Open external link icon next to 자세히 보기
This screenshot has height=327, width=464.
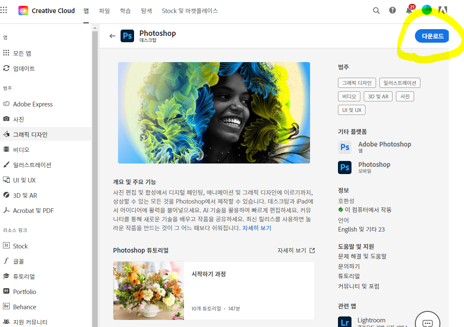312,251
